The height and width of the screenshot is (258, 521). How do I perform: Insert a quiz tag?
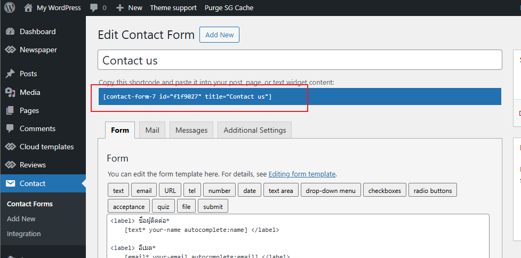point(164,206)
